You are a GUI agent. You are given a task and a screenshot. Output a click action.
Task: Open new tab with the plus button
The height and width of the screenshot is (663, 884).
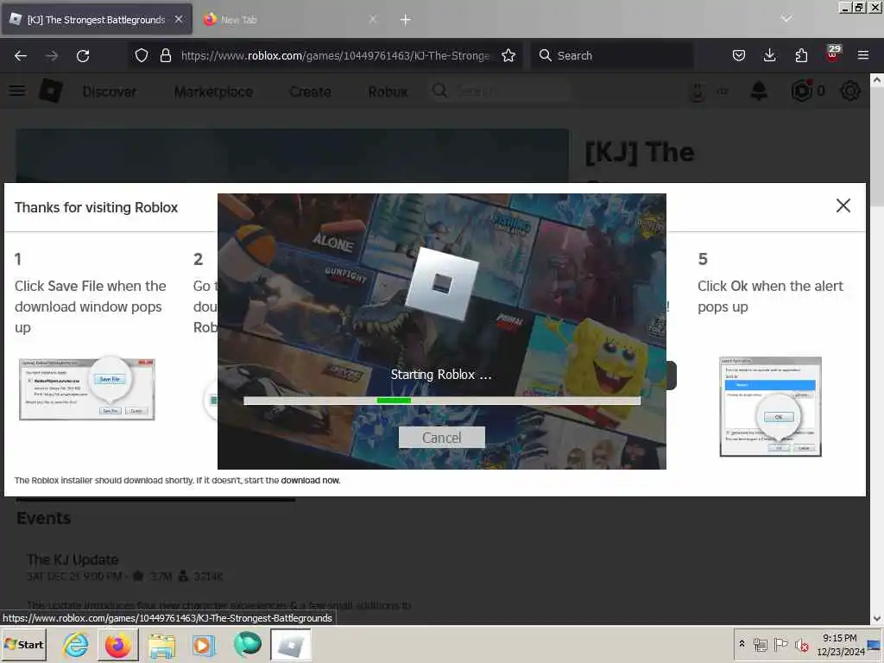coord(406,20)
